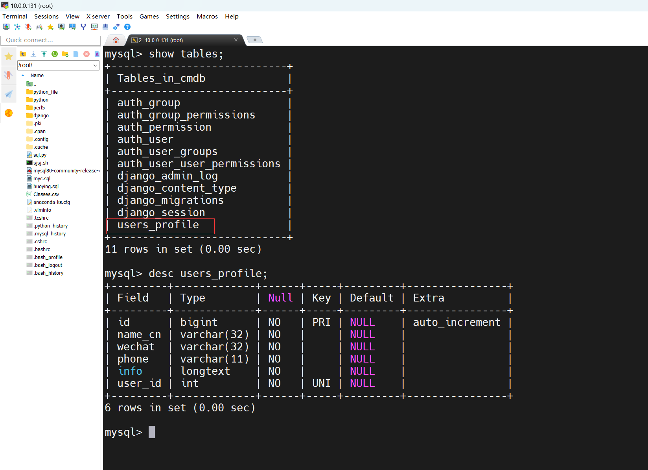This screenshot has height=470, width=648.
Task: Click the Home tab icon
Action: pos(116,40)
